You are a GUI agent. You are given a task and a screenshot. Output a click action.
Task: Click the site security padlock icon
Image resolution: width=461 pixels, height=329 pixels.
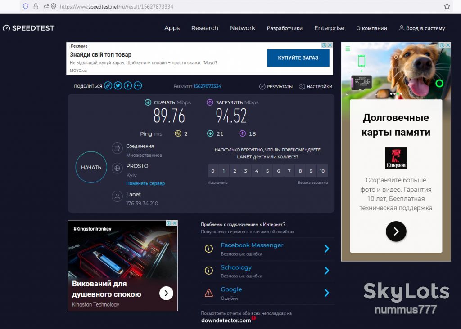pos(36,6)
